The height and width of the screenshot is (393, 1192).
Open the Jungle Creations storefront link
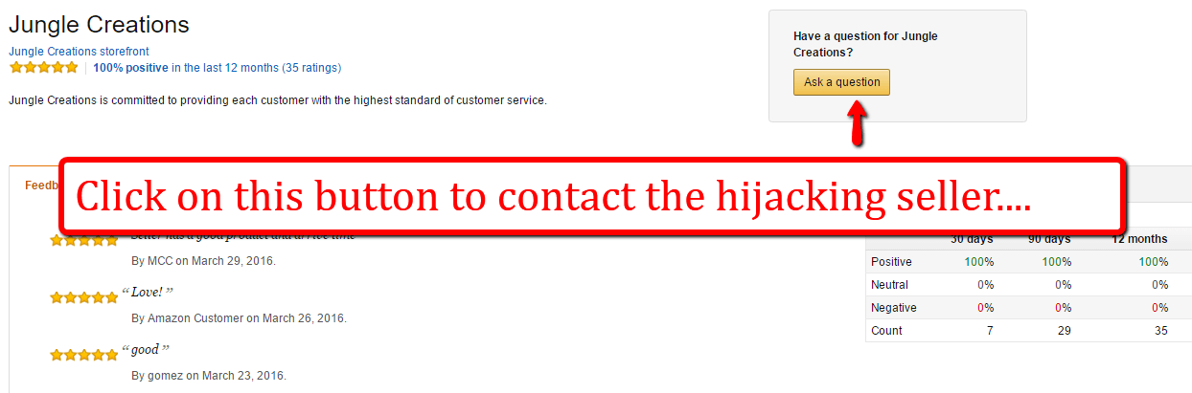[x=79, y=52]
